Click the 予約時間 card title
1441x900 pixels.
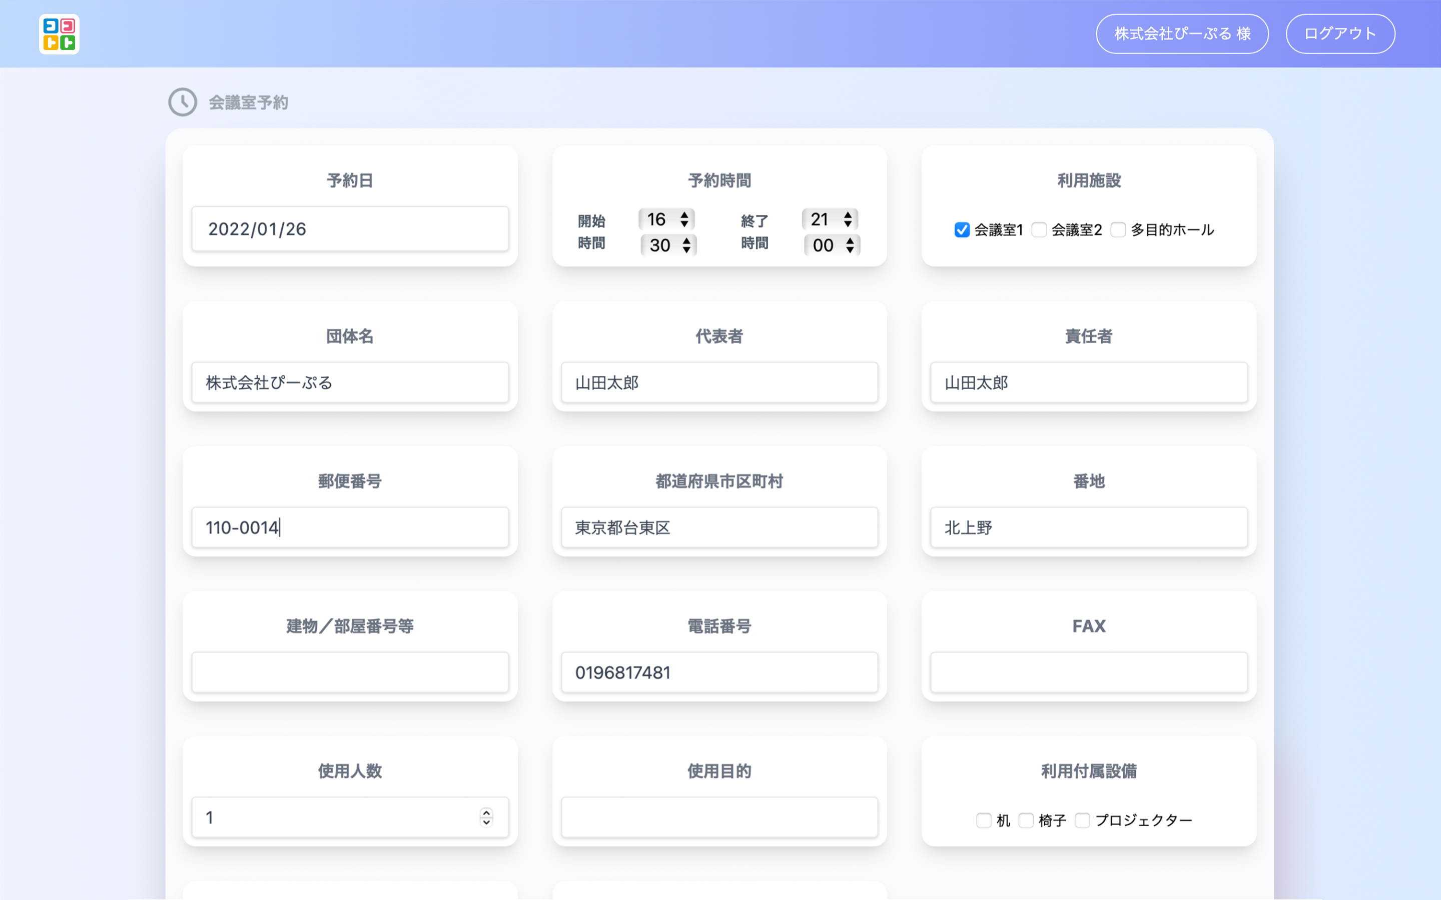[719, 180]
